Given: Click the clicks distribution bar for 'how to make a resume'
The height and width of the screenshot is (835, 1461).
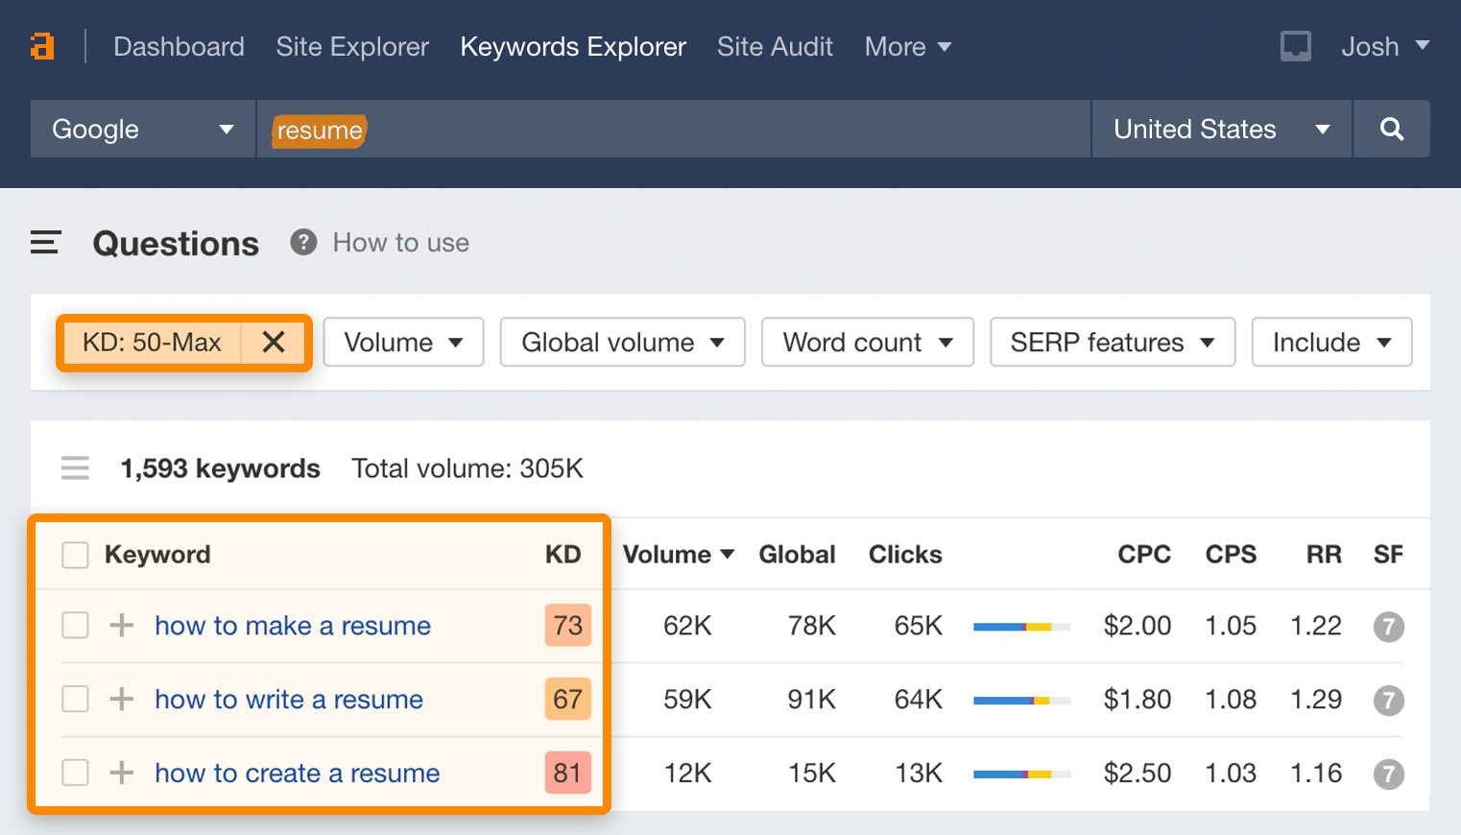Looking at the screenshot, I should pyautogui.click(x=1021, y=627).
